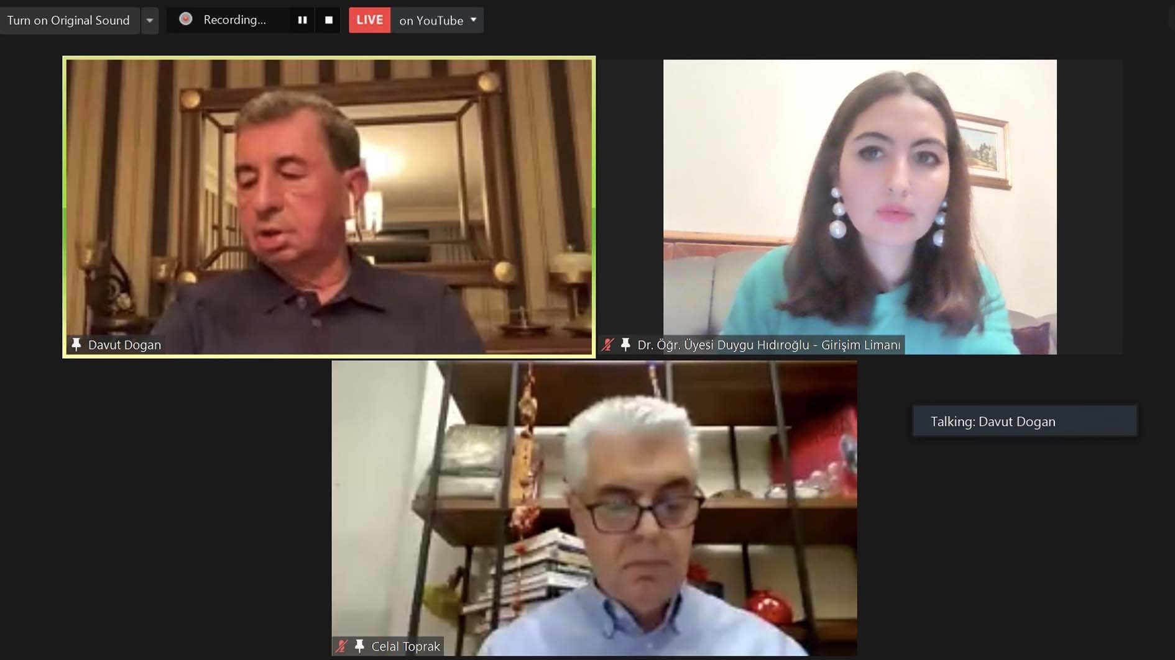Click pin icon on Duygu Hıdıroğlu's tile
The image size is (1175, 660).
pyautogui.click(x=625, y=345)
